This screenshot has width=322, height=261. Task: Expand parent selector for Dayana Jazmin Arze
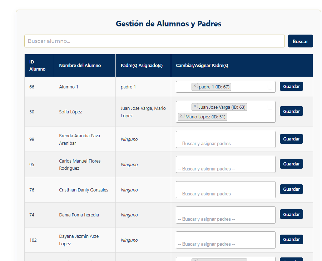coord(226,240)
